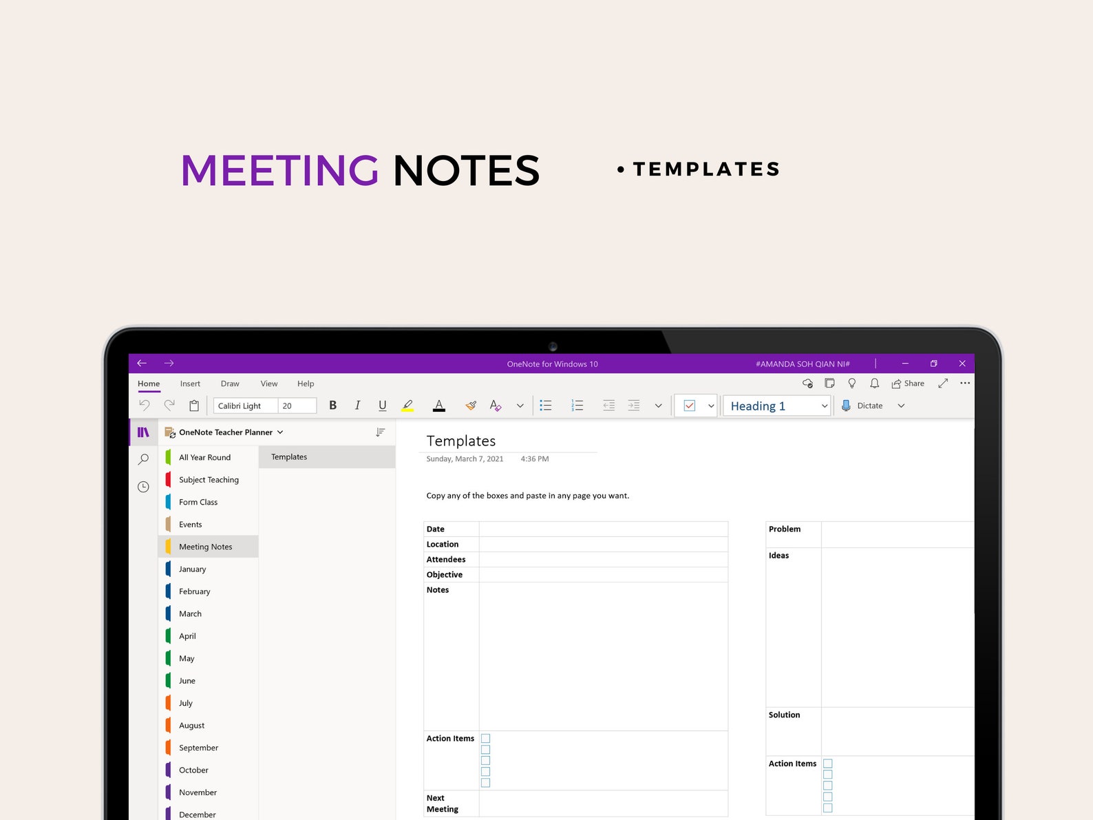
Task: Click the font name box Calibri Light
Action: (x=246, y=406)
